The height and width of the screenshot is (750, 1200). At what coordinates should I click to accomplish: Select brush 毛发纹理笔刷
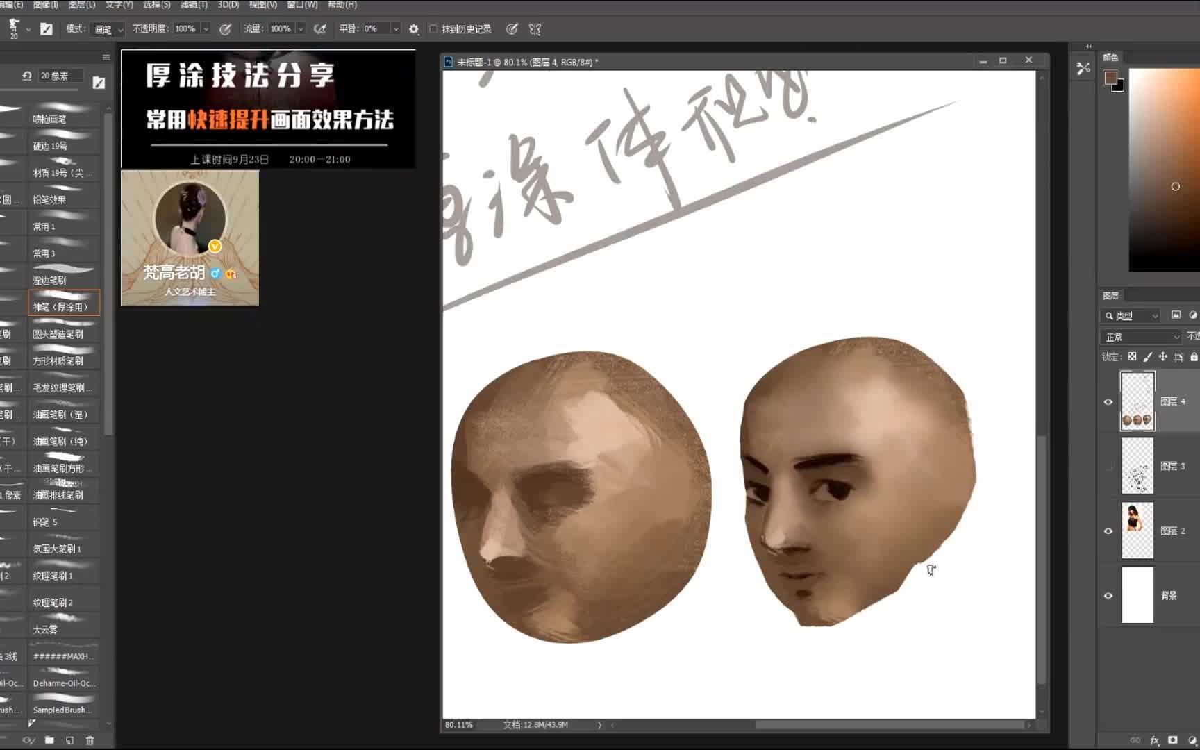coord(64,383)
